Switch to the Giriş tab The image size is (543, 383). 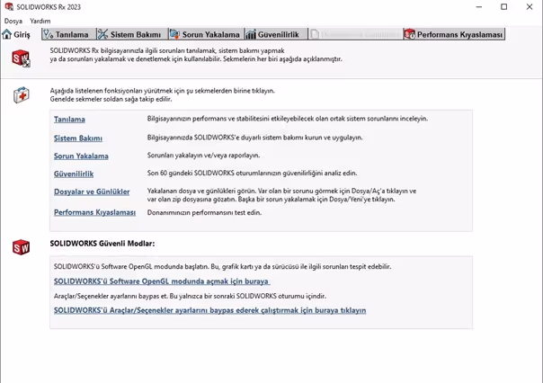pos(16,34)
